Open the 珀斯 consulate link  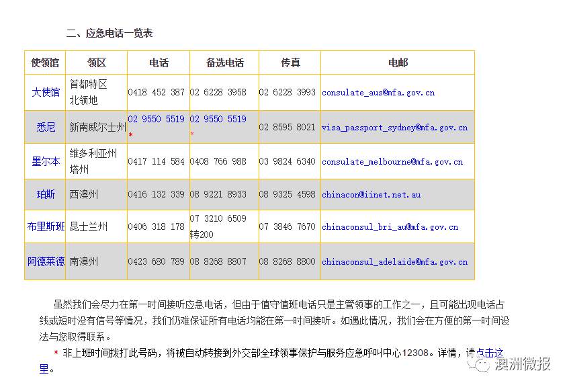pos(46,195)
